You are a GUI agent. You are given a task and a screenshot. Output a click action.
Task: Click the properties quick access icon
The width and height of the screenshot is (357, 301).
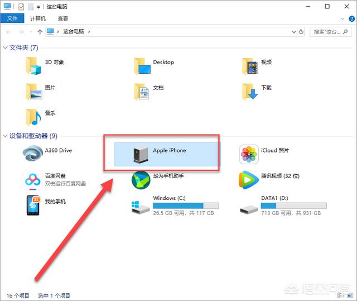point(21,7)
